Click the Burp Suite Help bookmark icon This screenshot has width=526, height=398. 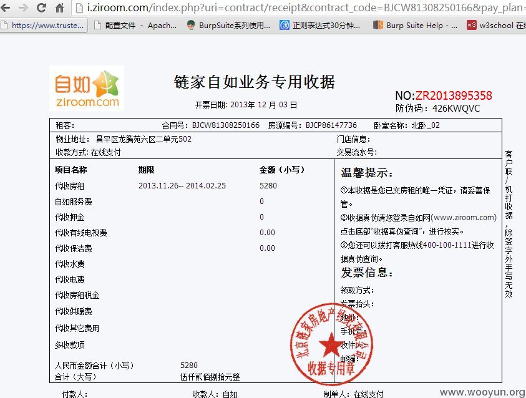(378, 25)
